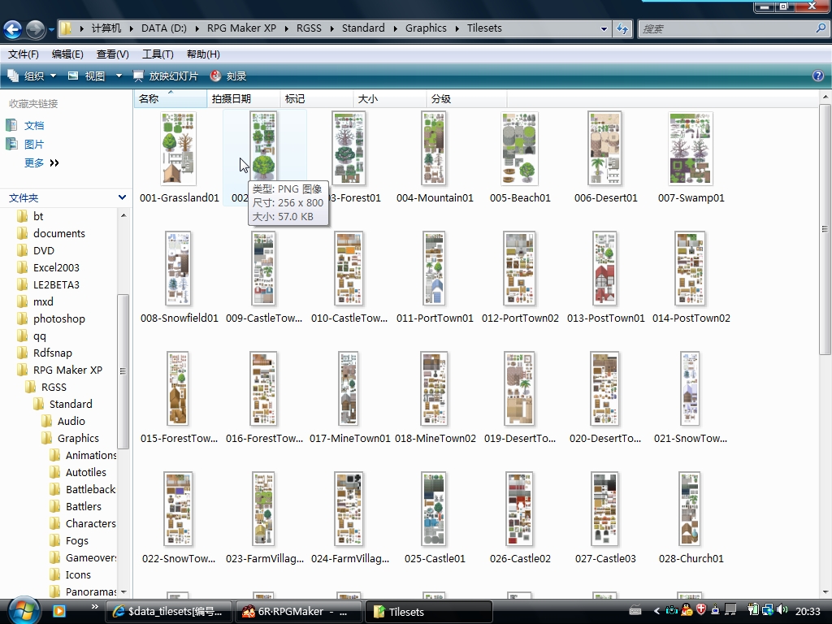This screenshot has width=832, height=624.
Task: Click in the 搜索 search box
Action: tap(727, 28)
